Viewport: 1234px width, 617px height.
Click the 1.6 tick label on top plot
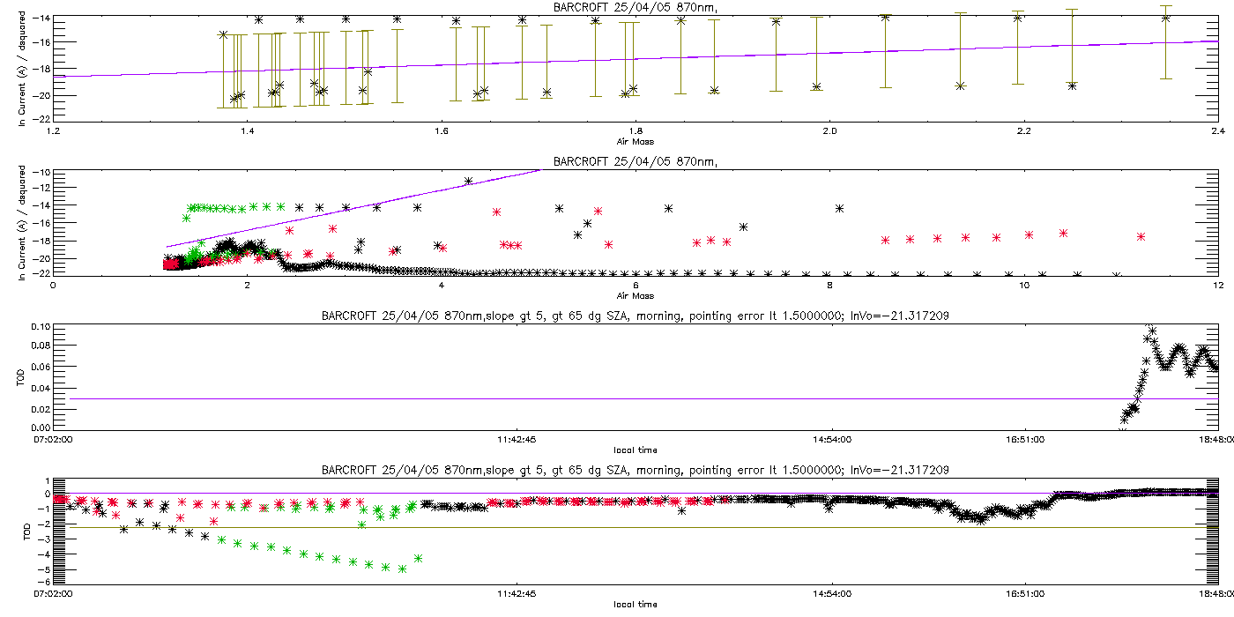point(442,130)
